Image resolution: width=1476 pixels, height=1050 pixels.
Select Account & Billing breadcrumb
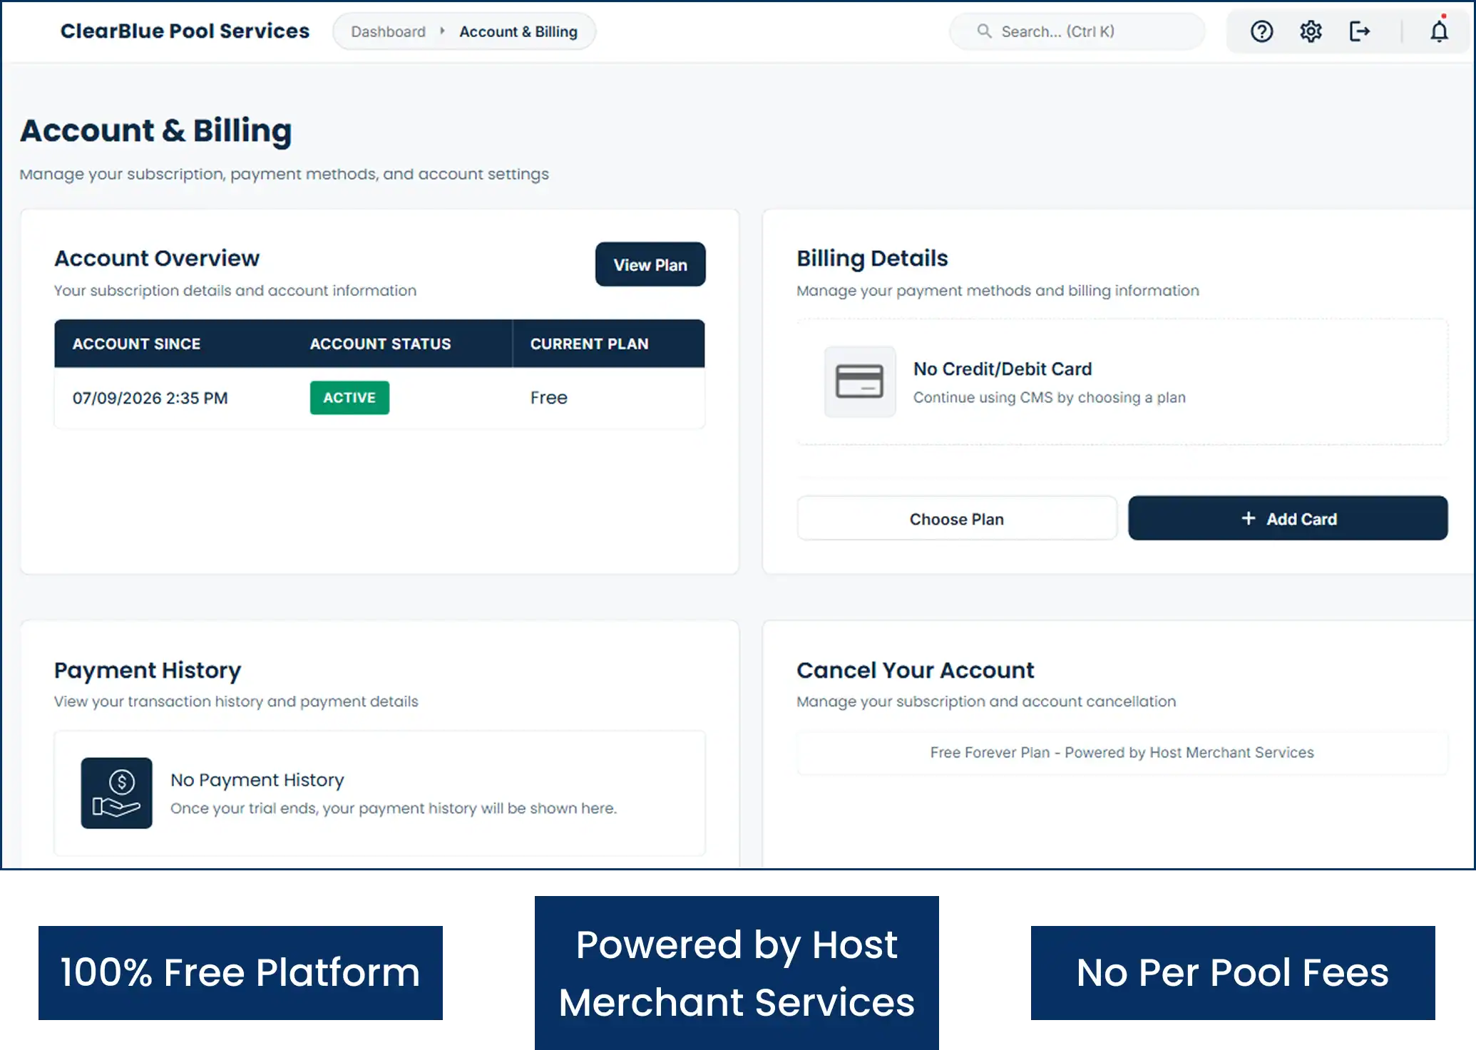tap(518, 31)
